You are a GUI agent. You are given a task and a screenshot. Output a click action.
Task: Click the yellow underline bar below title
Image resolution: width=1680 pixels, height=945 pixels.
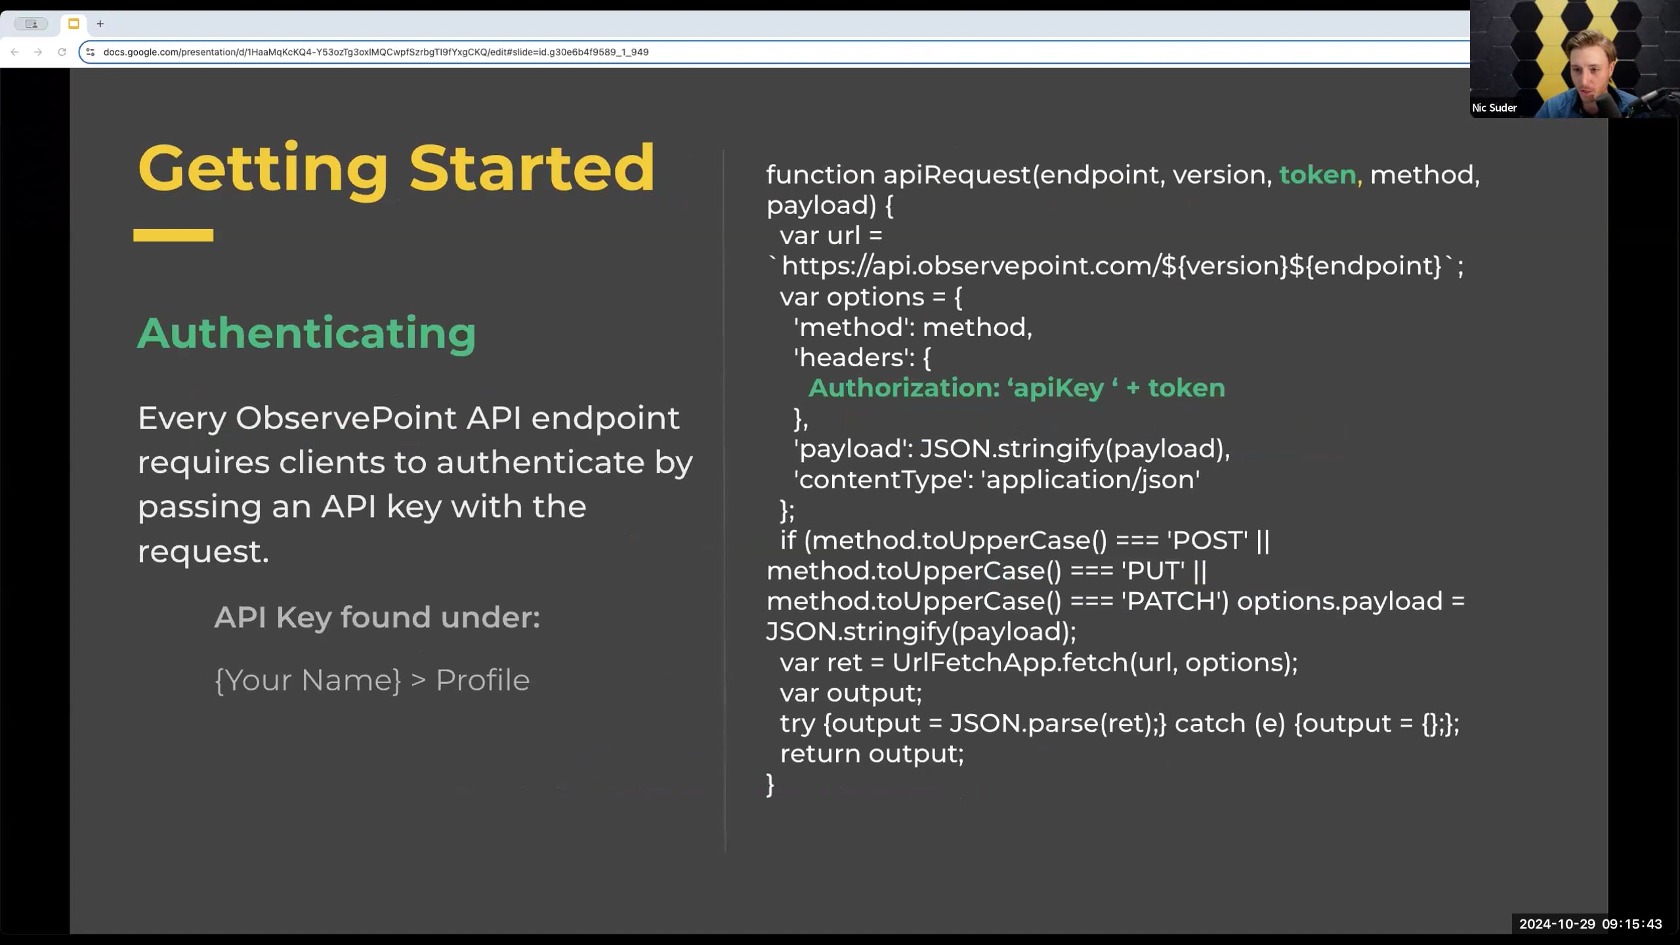pos(173,235)
